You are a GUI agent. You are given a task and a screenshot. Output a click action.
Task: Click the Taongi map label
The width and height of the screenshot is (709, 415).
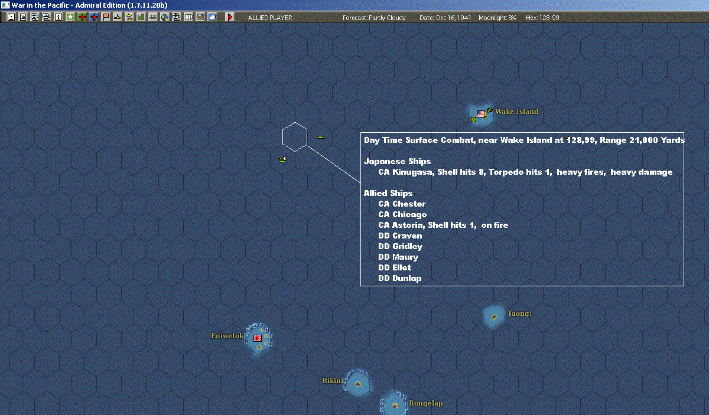pyautogui.click(x=519, y=313)
